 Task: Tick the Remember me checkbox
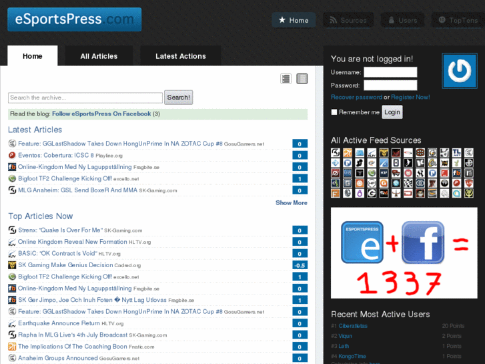click(x=334, y=112)
